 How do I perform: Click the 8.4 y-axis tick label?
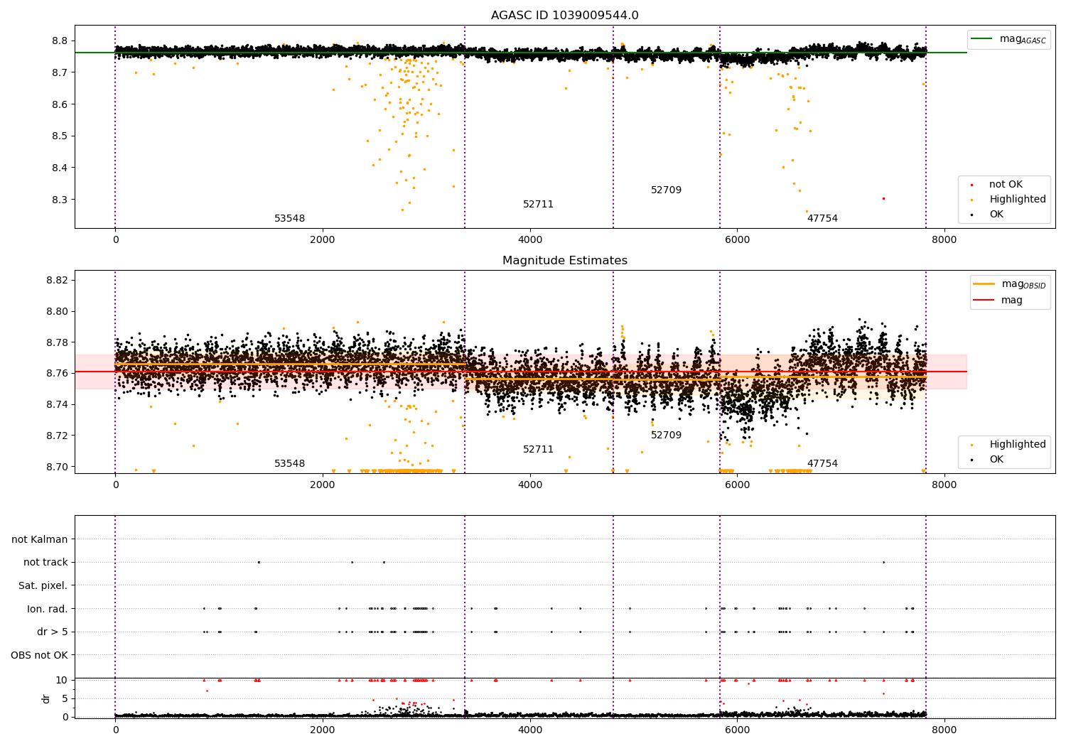(x=60, y=168)
